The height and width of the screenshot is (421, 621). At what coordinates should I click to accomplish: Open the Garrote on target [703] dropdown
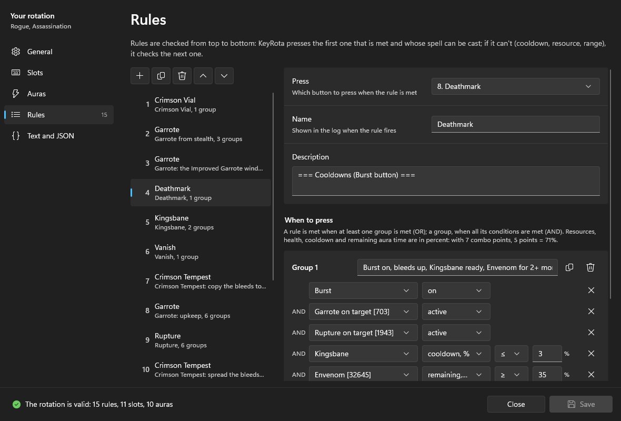(363, 312)
